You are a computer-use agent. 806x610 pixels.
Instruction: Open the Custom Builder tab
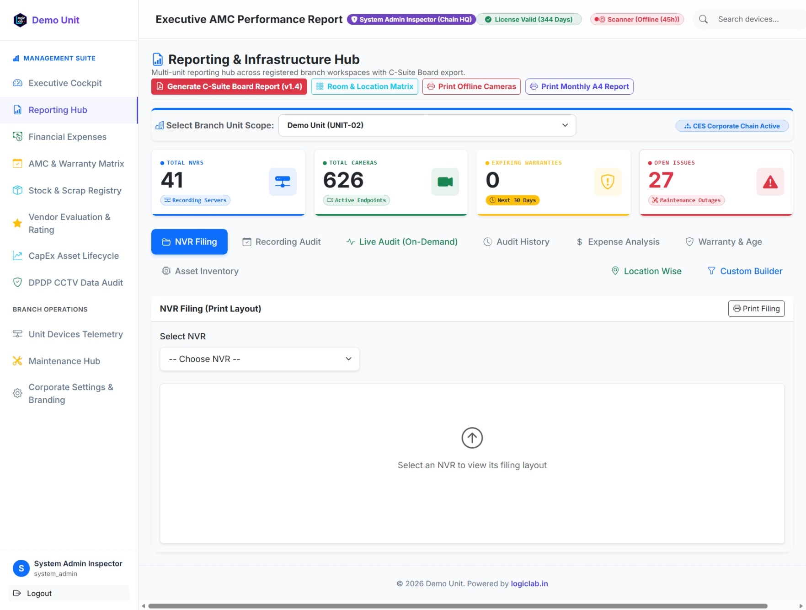(x=745, y=271)
